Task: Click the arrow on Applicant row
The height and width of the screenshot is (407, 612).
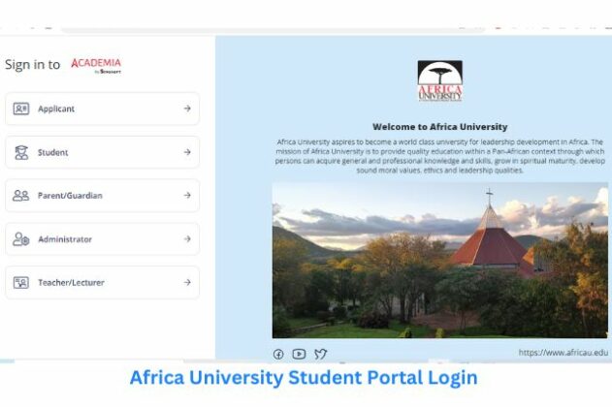Action: point(187,109)
